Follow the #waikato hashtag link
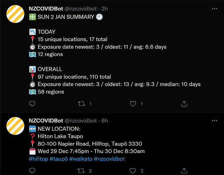The height and width of the screenshot is (175, 224). coord(81,159)
